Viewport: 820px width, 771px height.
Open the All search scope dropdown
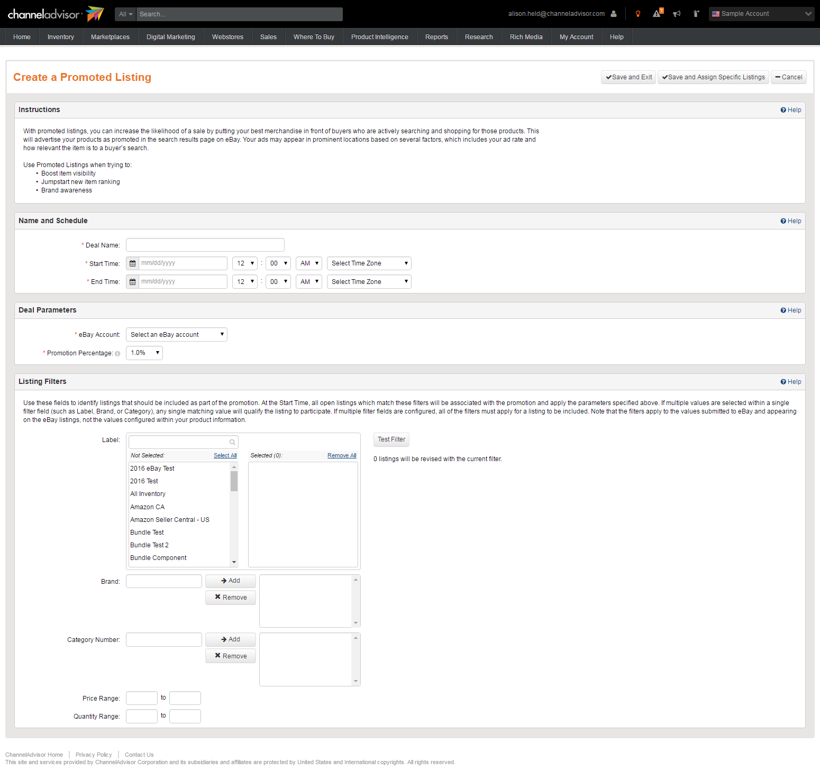(125, 14)
